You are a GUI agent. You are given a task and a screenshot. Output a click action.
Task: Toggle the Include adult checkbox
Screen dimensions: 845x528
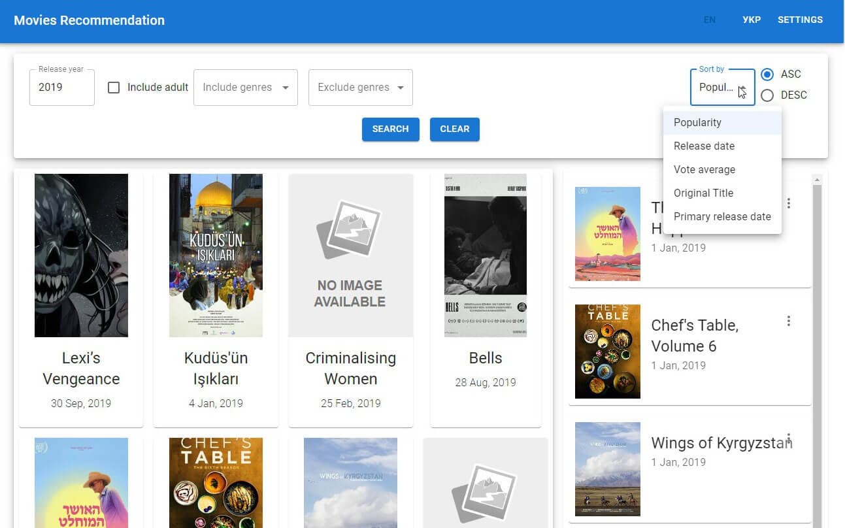[114, 88]
